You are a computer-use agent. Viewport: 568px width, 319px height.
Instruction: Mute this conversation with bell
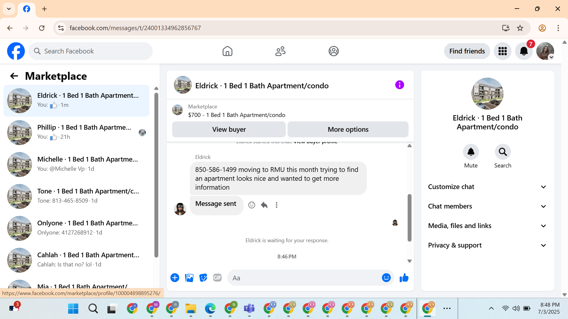[x=471, y=152]
